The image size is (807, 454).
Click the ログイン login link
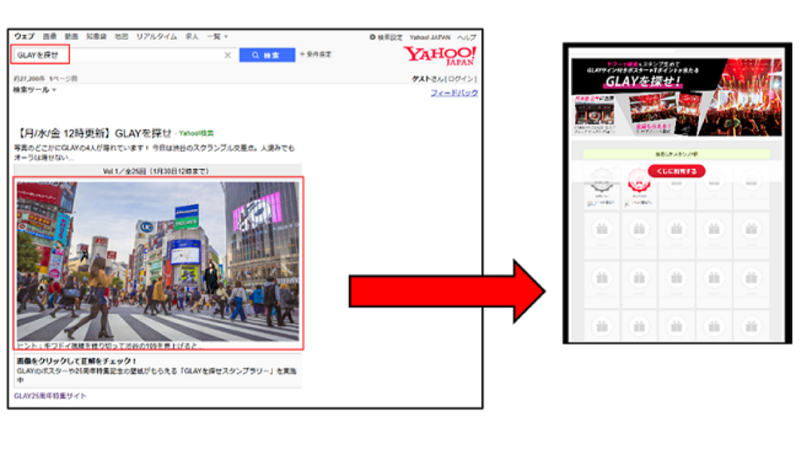pos(463,79)
